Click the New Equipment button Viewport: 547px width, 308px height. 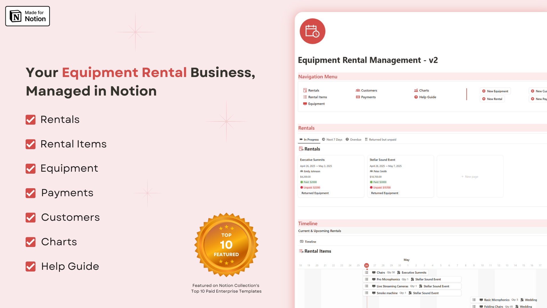[495, 91]
